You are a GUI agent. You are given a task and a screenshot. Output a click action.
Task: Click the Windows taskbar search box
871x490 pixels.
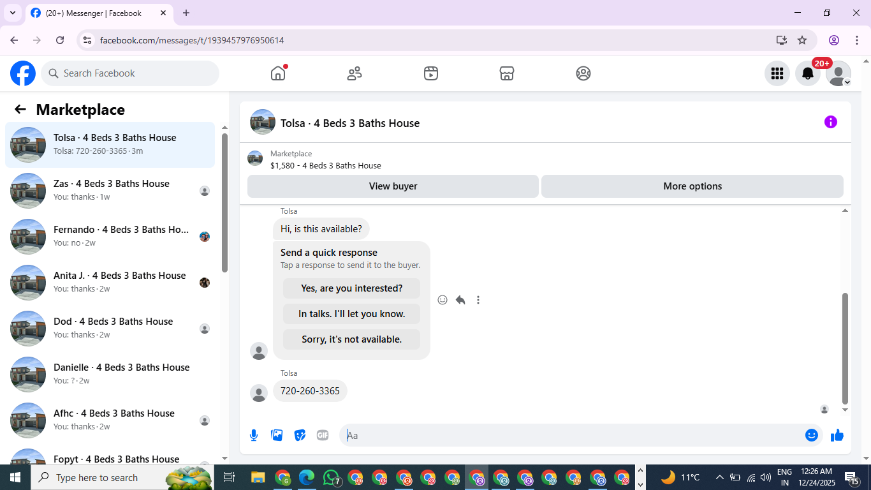[124, 477]
